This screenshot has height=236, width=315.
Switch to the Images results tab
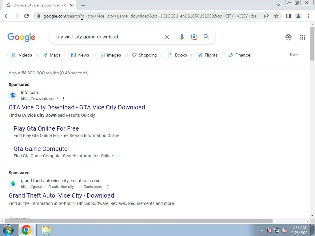click(110, 55)
